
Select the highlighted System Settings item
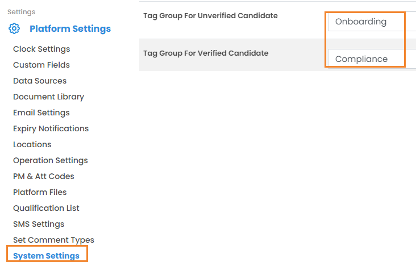tap(46, 256)
